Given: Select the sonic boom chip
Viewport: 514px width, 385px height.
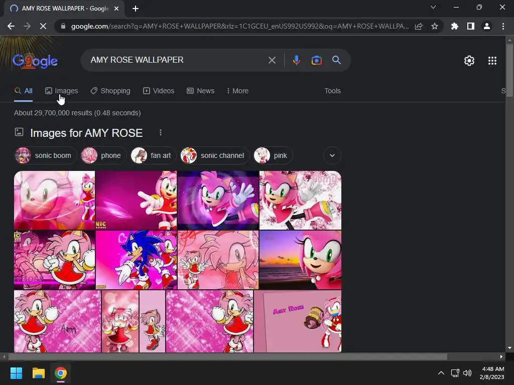Looking at the screenshot, I should [x=46, y=155].
